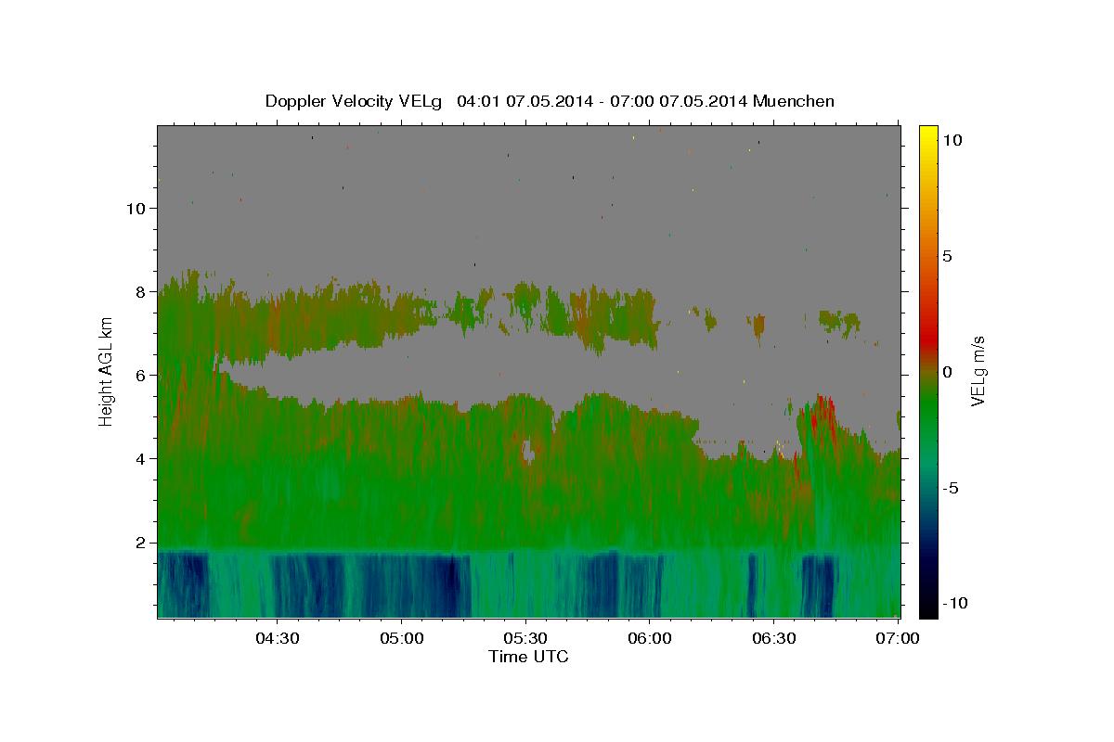Image resolution: width=1114 pixels, height=742 pixels.
Task: Click the height axis label '8'
Action: 141,291
